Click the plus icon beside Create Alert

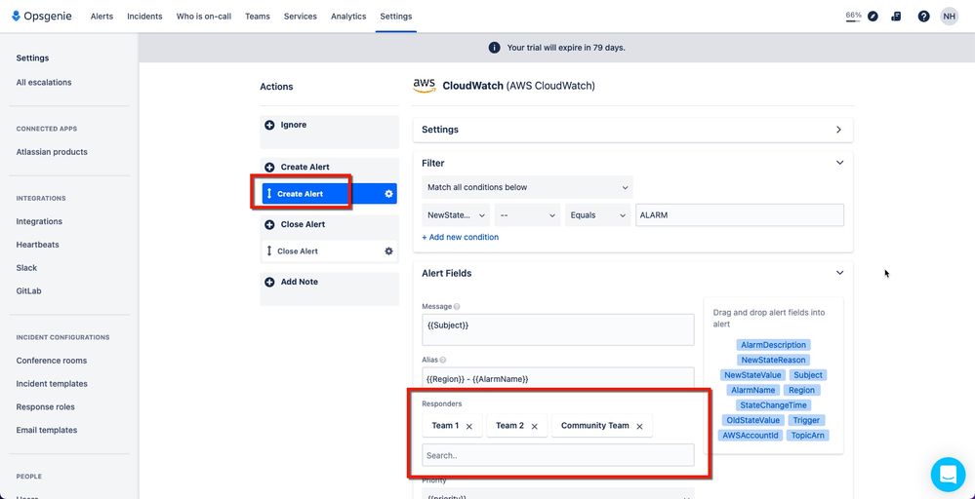(x=269, y=167)
